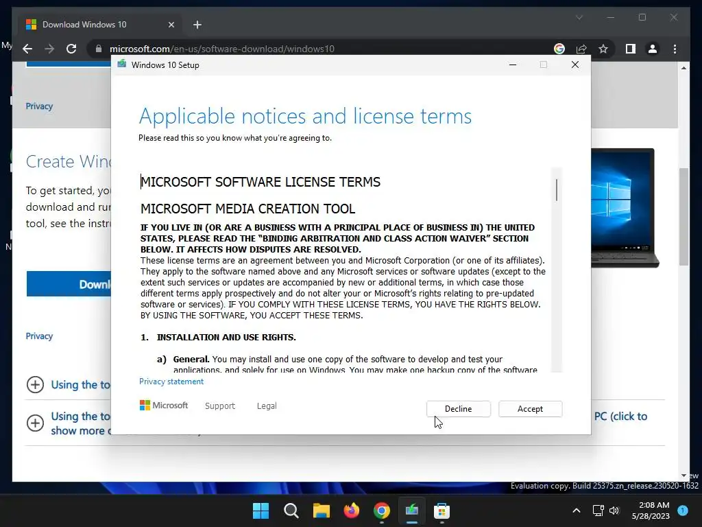Viewport: 702px width, 527px height.
Task: Click the laptop image on webpage
Action: coord(625,208)
